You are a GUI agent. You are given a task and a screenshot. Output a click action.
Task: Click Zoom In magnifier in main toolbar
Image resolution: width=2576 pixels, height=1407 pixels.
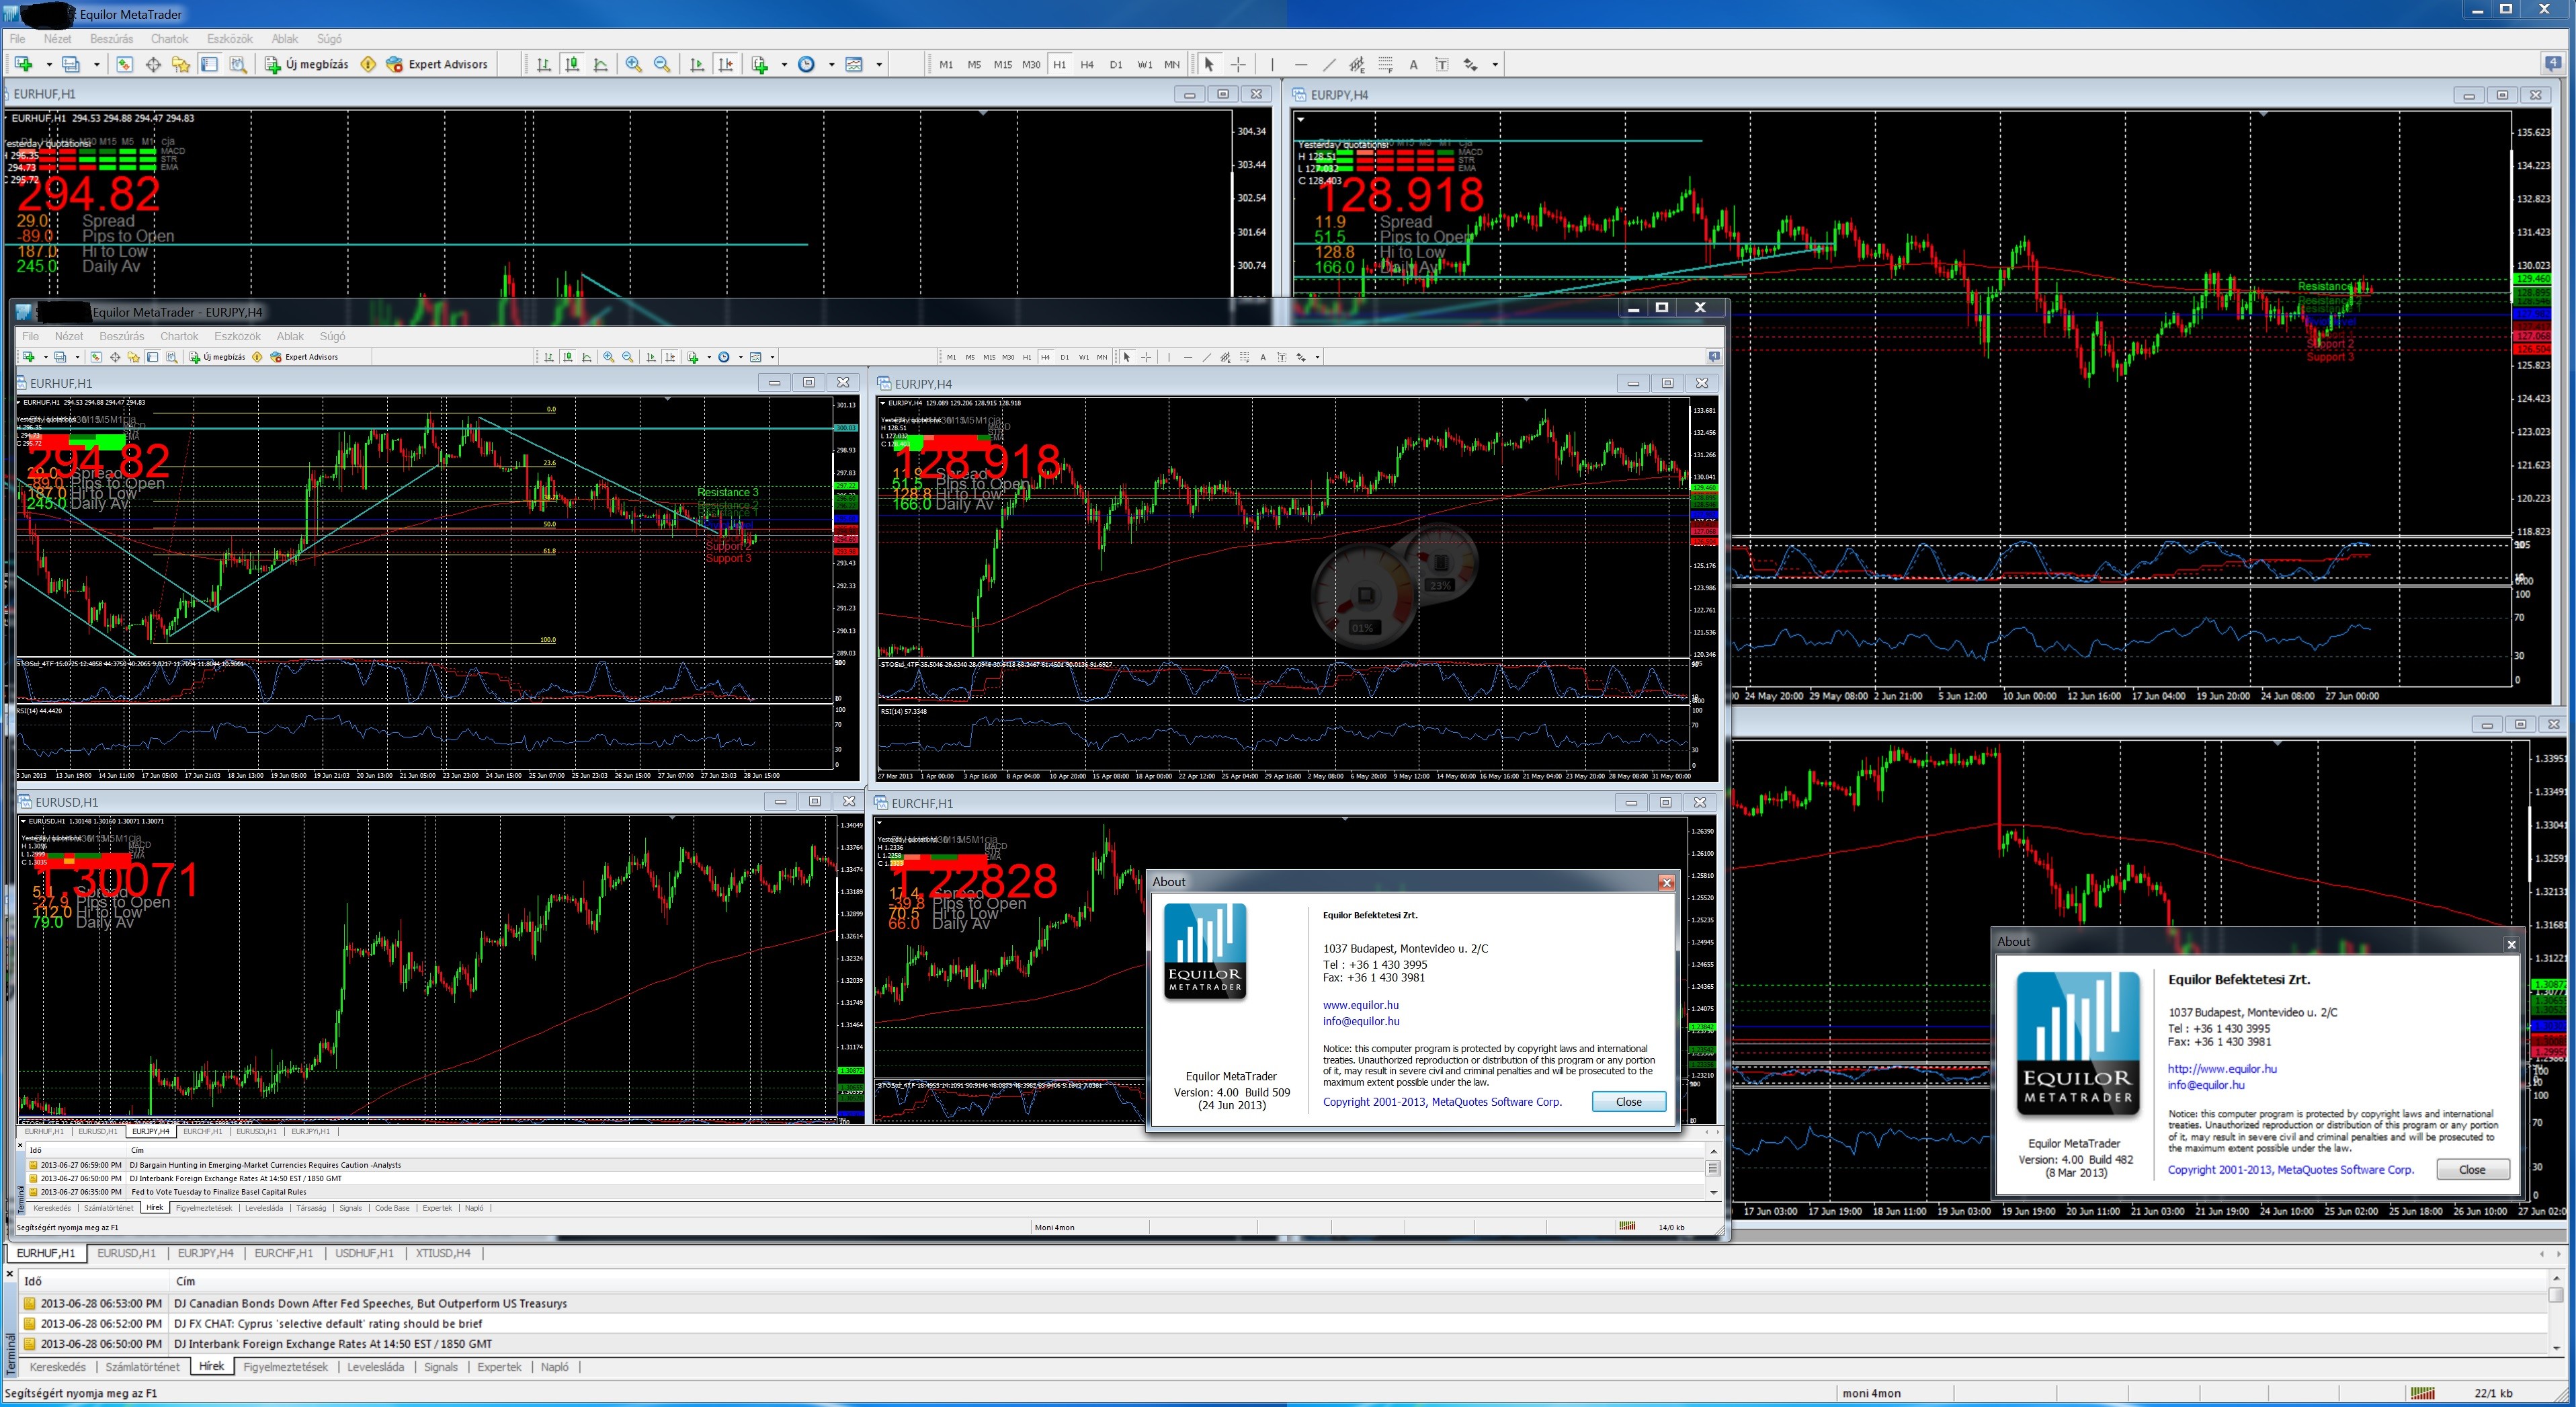pyautogui.click(x=634, y=64)
